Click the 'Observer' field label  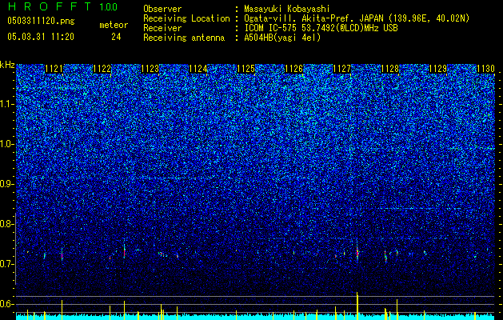pos(162,9)
